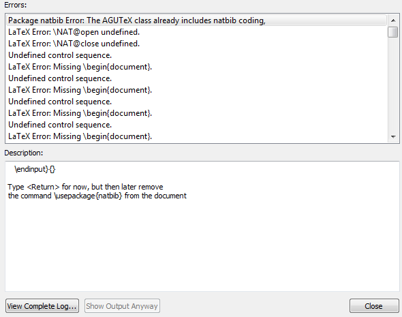Viewport: 402px width, 317px height.
Task: Close the errors dialog
Action: (374, 305)
